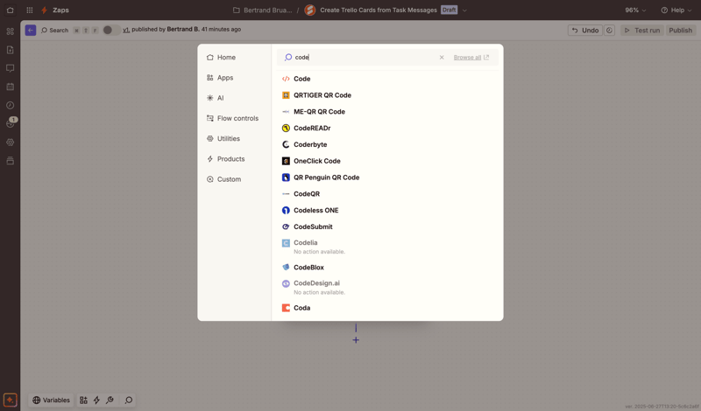Choose ME-QR QR Code result
Image resolution: width=701 pixels, height=411 pixels.
(387, 112)
